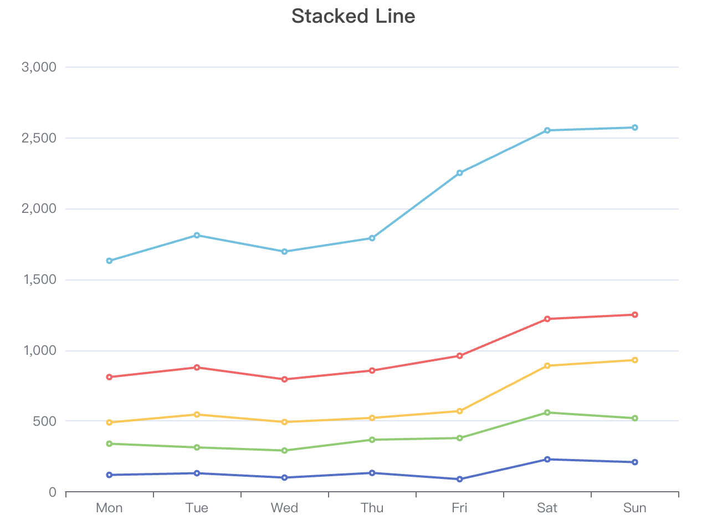The image size is (707, 530).
Task: Click the dark blue data point on Friday
Action: tap(460, 479)
